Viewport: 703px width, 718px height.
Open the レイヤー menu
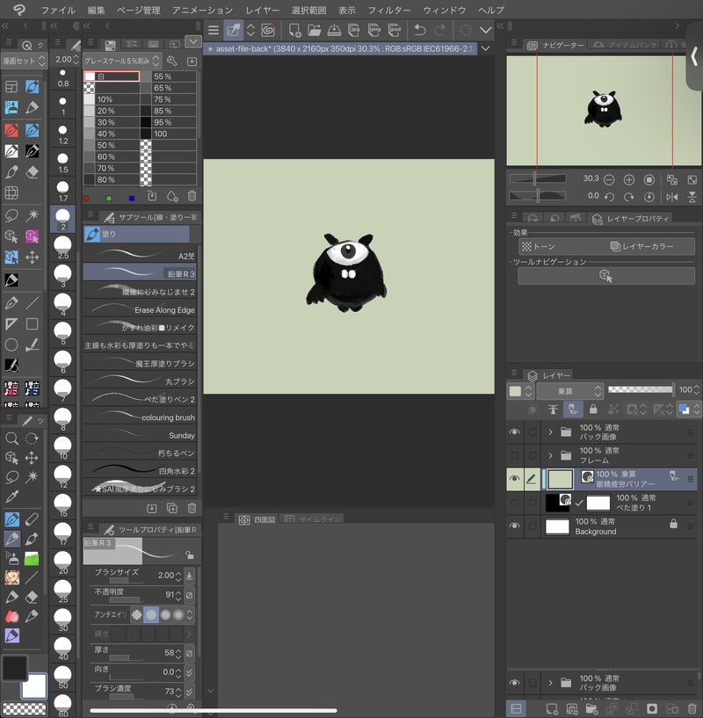263,10
